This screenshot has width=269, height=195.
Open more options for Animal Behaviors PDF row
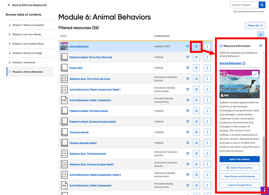coord(207,46)
